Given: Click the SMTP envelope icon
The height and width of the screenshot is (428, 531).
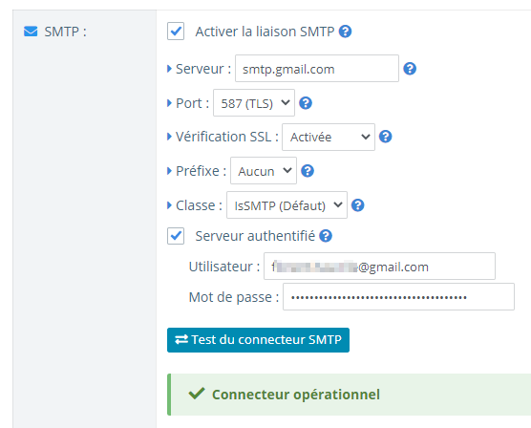Looking at the screenshot, I should (x=31, y=32).
